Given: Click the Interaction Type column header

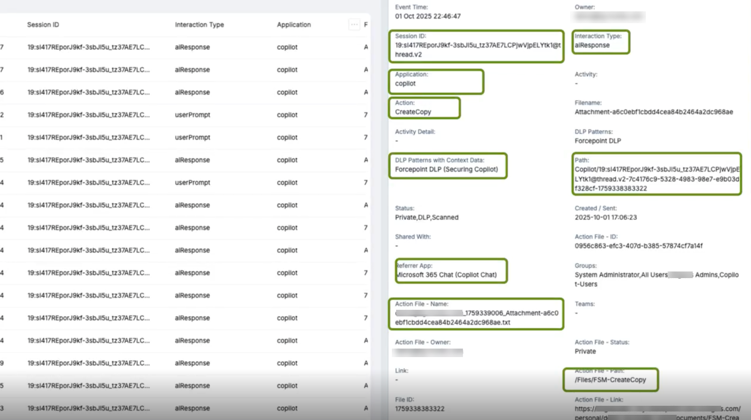Looking at the screenshot, I should [199, 25].
